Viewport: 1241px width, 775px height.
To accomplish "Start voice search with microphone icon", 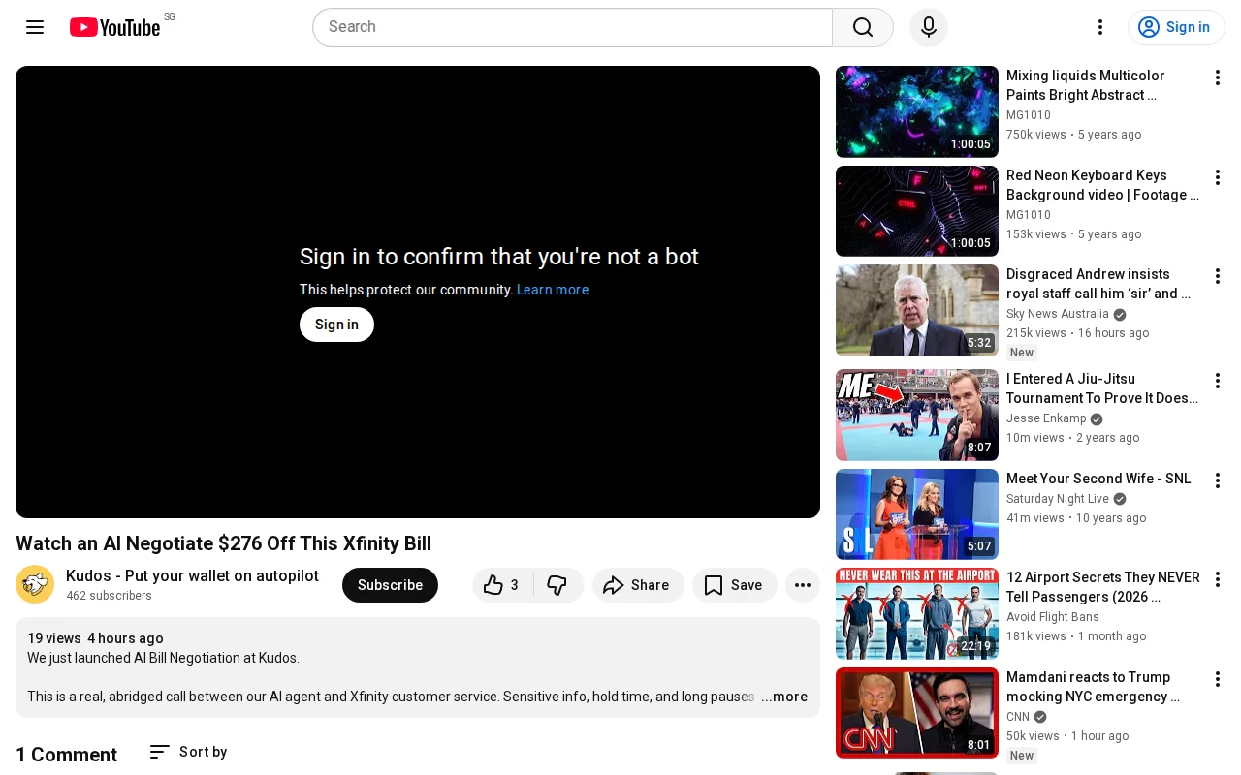I will pyautogui.click(x=929, y=27).
